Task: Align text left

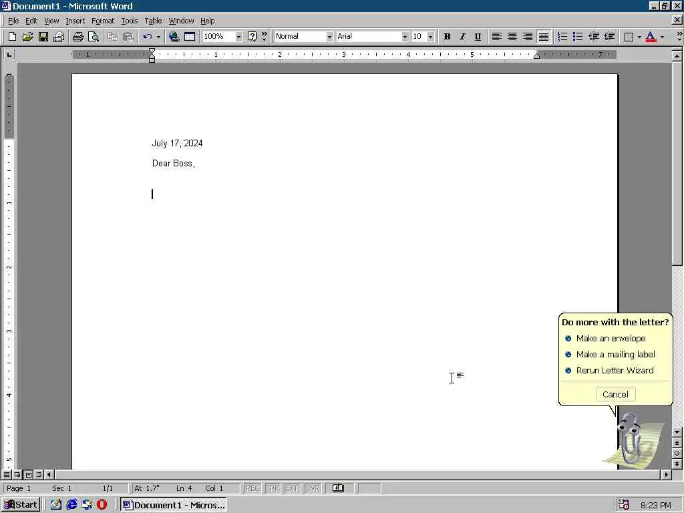Action: click(496, 37)
